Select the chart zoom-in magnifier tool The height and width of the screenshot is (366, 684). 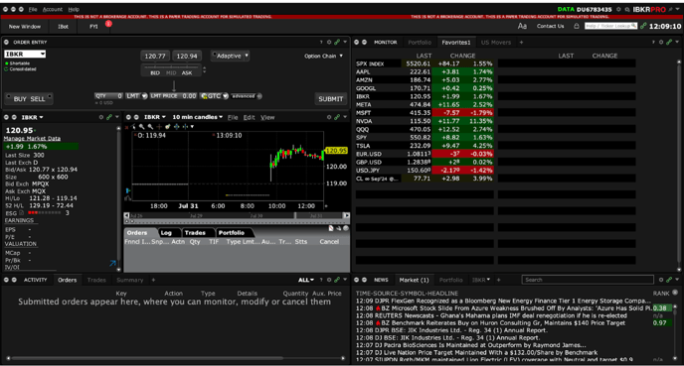click(142, 127)
